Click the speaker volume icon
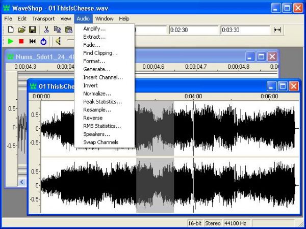 pos(59,41)
